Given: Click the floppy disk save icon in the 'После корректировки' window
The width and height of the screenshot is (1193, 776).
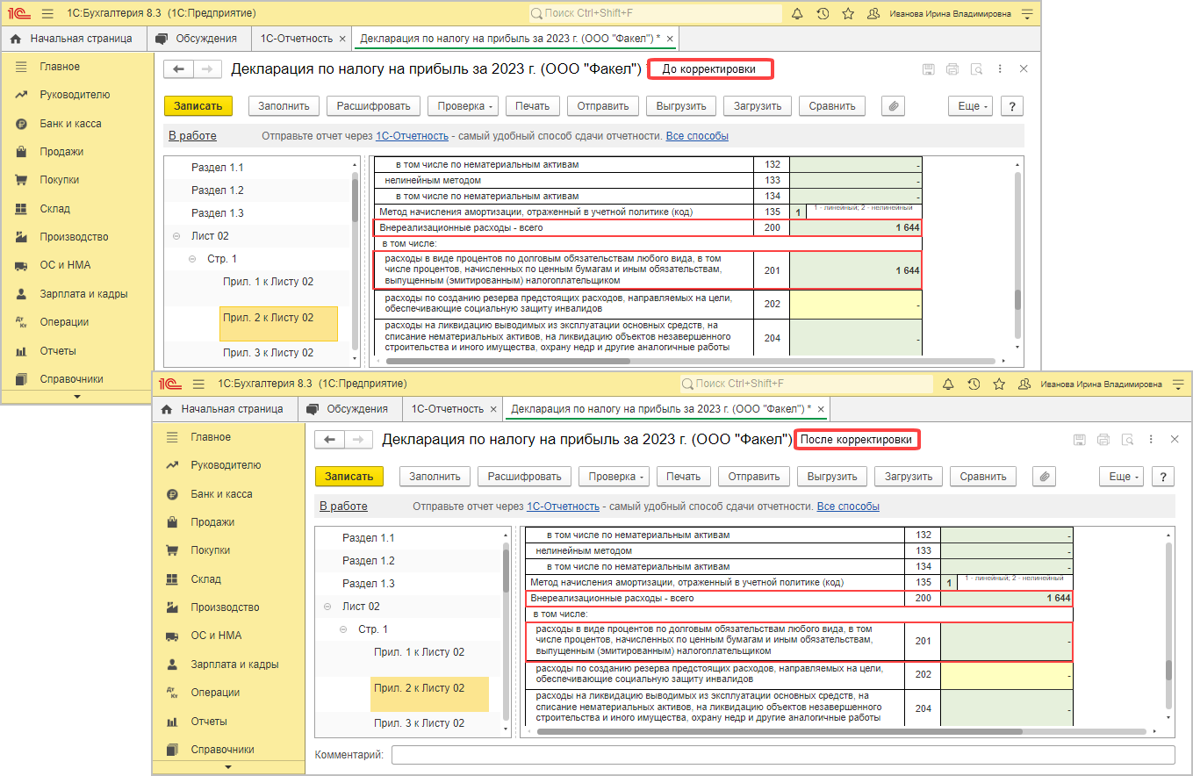Looking at the screenshot, I should pos(1079,440).
